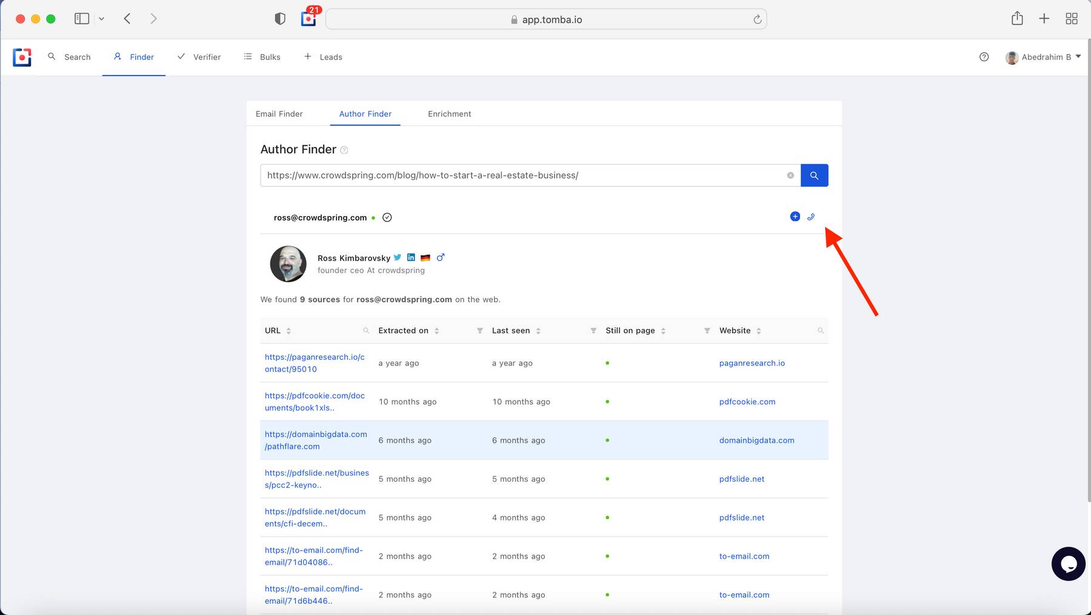Open the Tomba browser extension icon
Image resolution: width=1091 pixels, height=615 pixels.
309,19
